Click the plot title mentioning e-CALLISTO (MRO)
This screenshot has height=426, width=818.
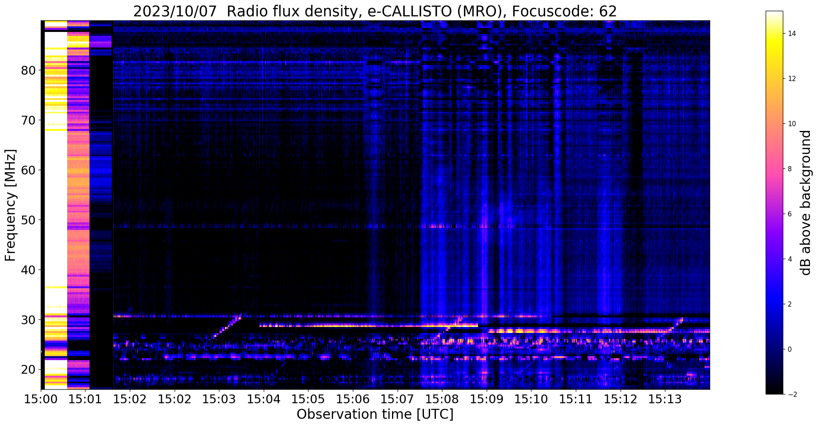click(x=375, y=11)
